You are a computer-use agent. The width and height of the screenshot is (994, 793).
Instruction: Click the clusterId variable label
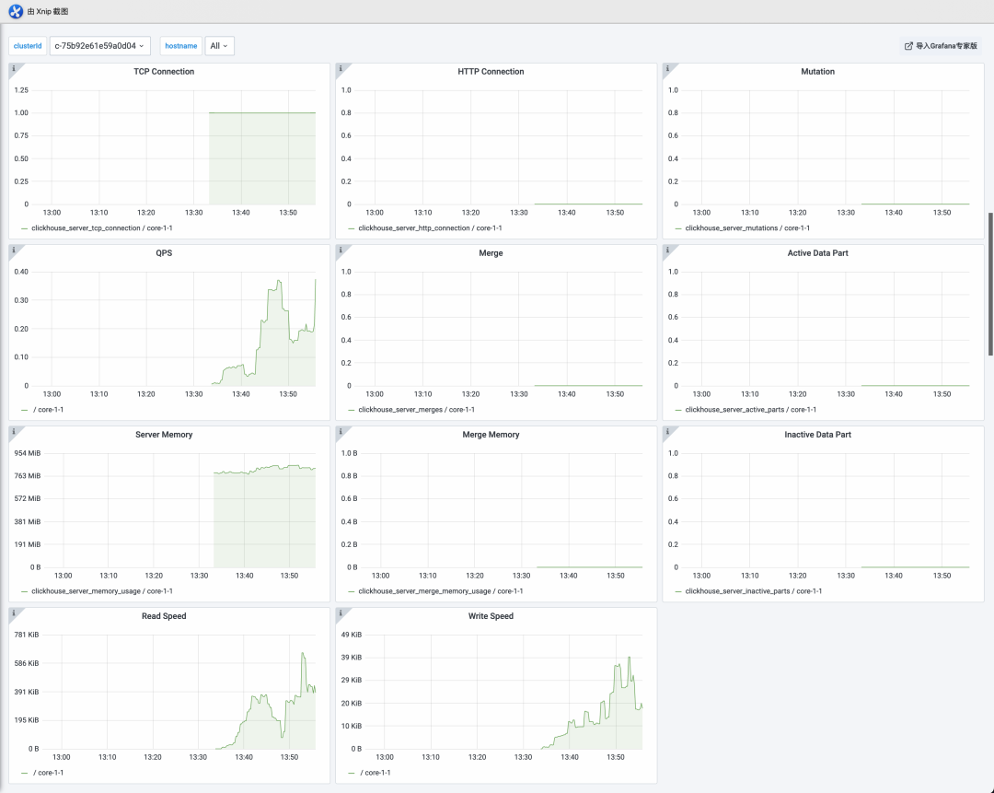(28, 46)
